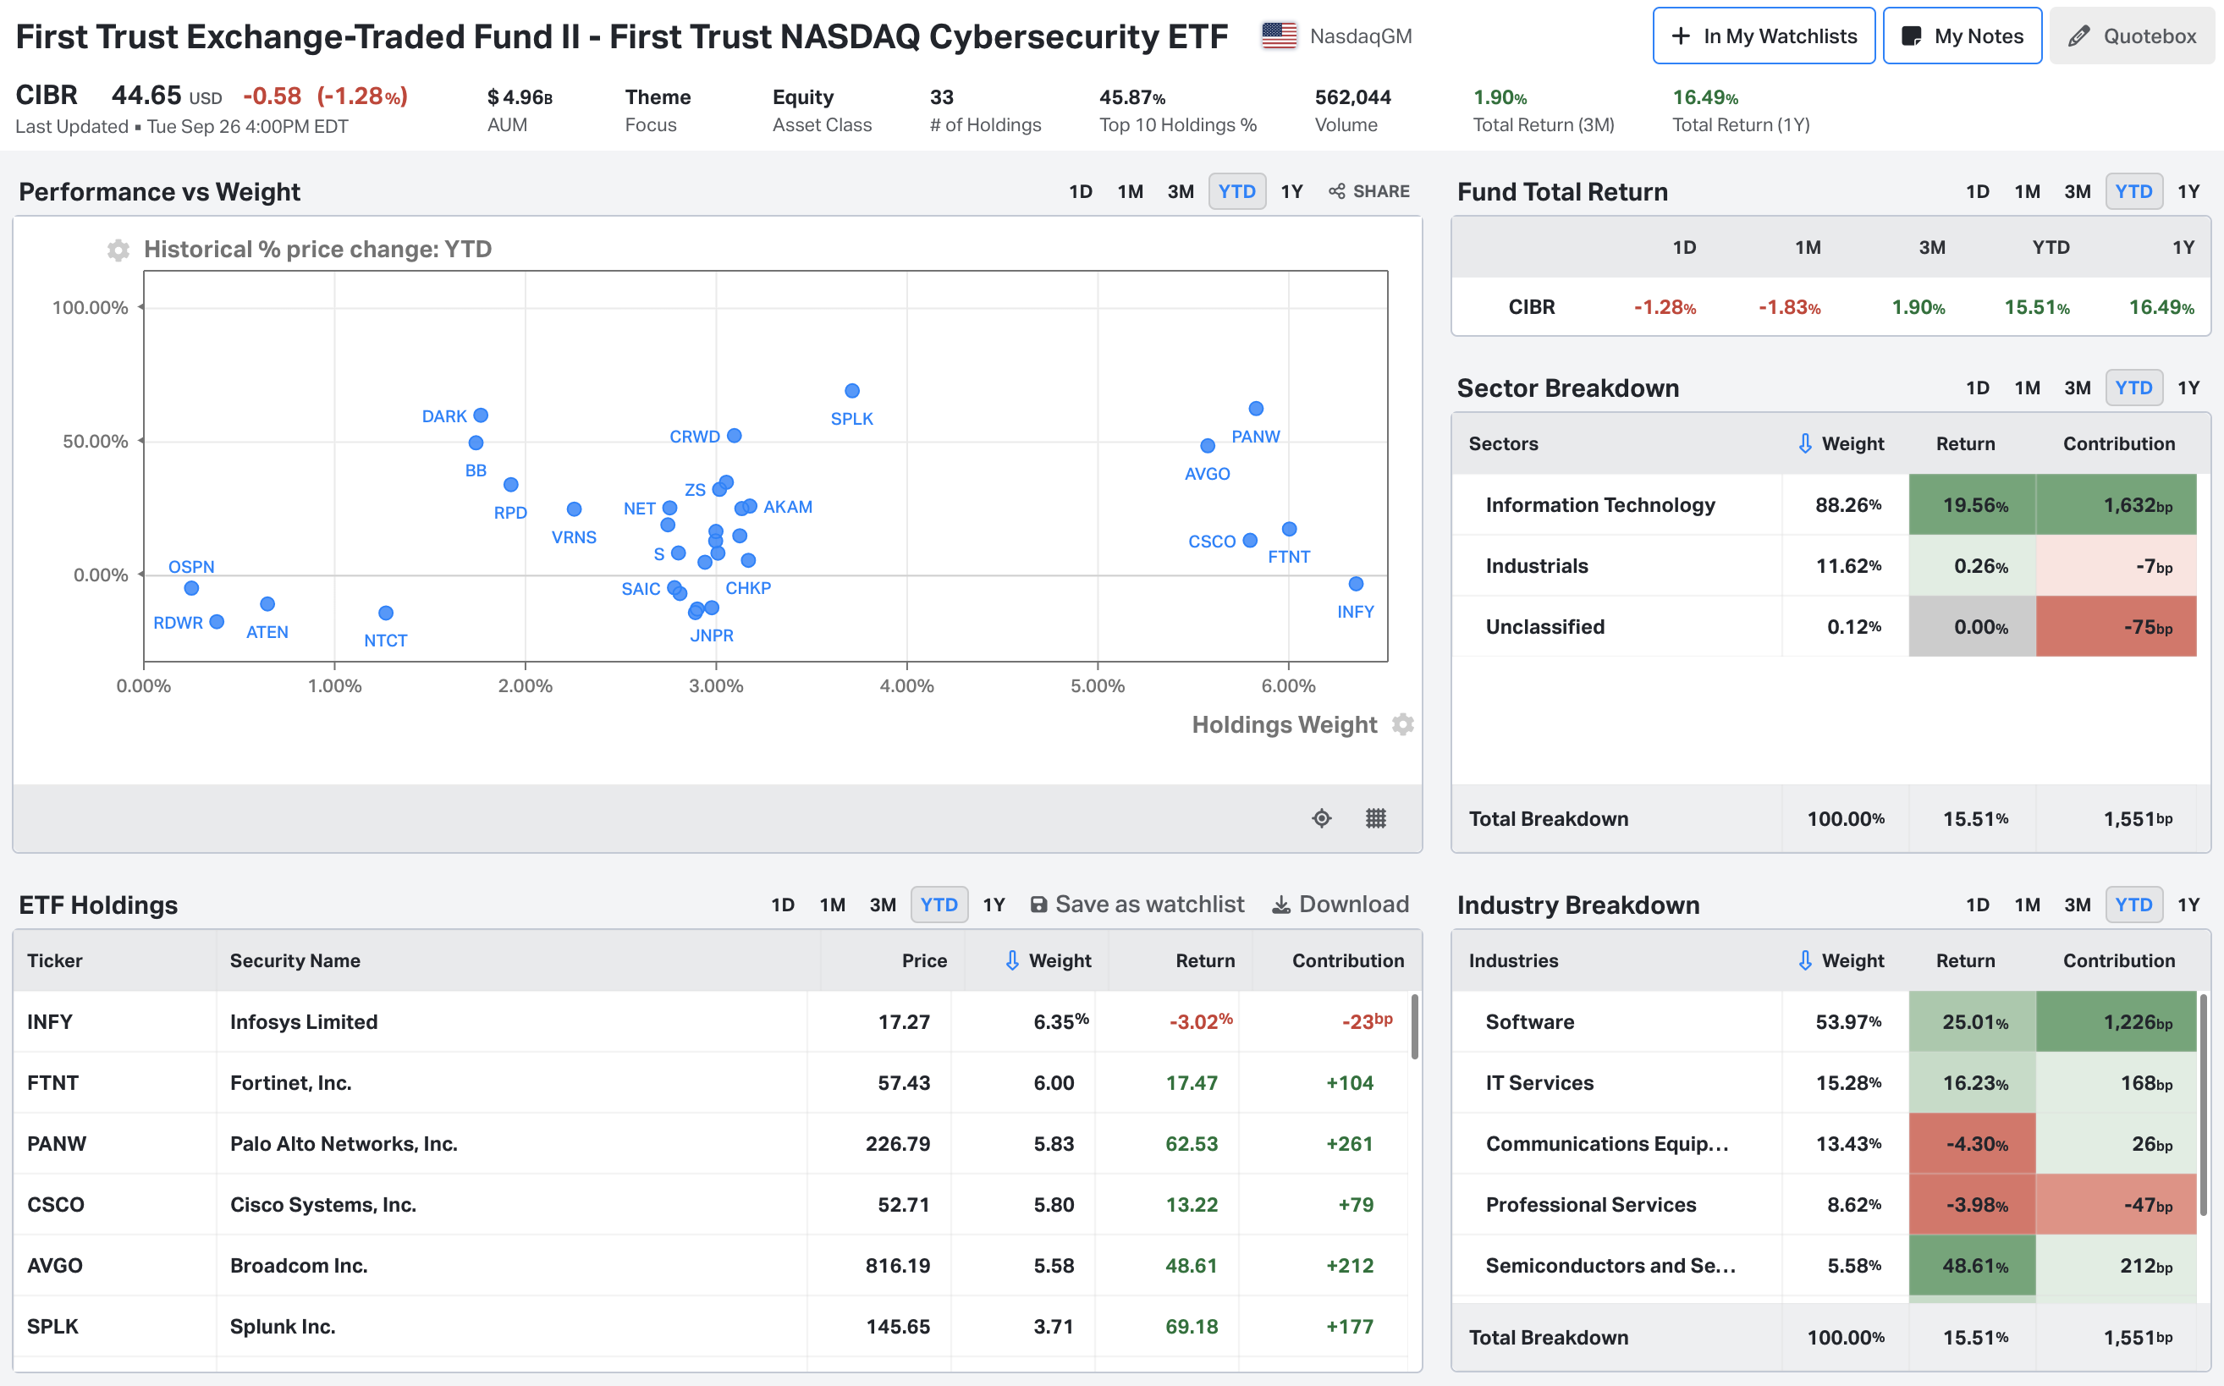Viewport: 2224px width, 1386px height.
Task: Open the Holdings Weight axis settings gear
Action: coord(1402,724)
